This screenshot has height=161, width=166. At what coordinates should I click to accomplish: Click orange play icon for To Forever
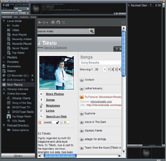click(82, 97)
